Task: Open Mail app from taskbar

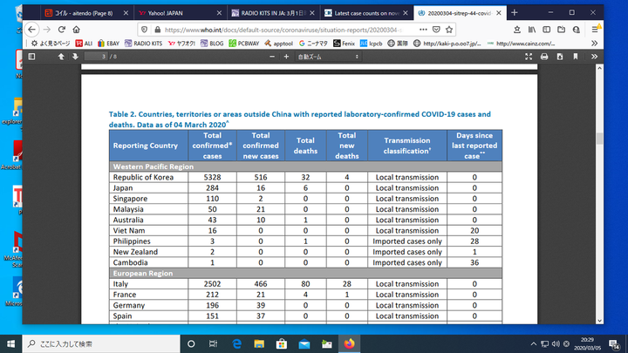Action: (304, 343)
